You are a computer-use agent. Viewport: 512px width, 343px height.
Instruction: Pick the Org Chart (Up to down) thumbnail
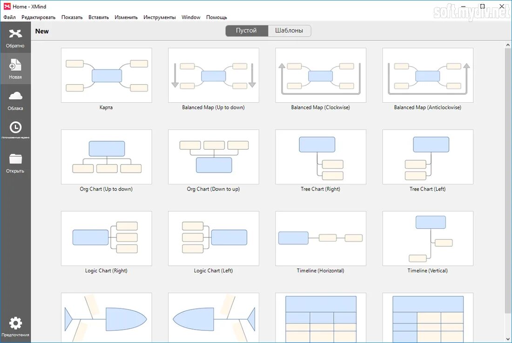[107, 157]
